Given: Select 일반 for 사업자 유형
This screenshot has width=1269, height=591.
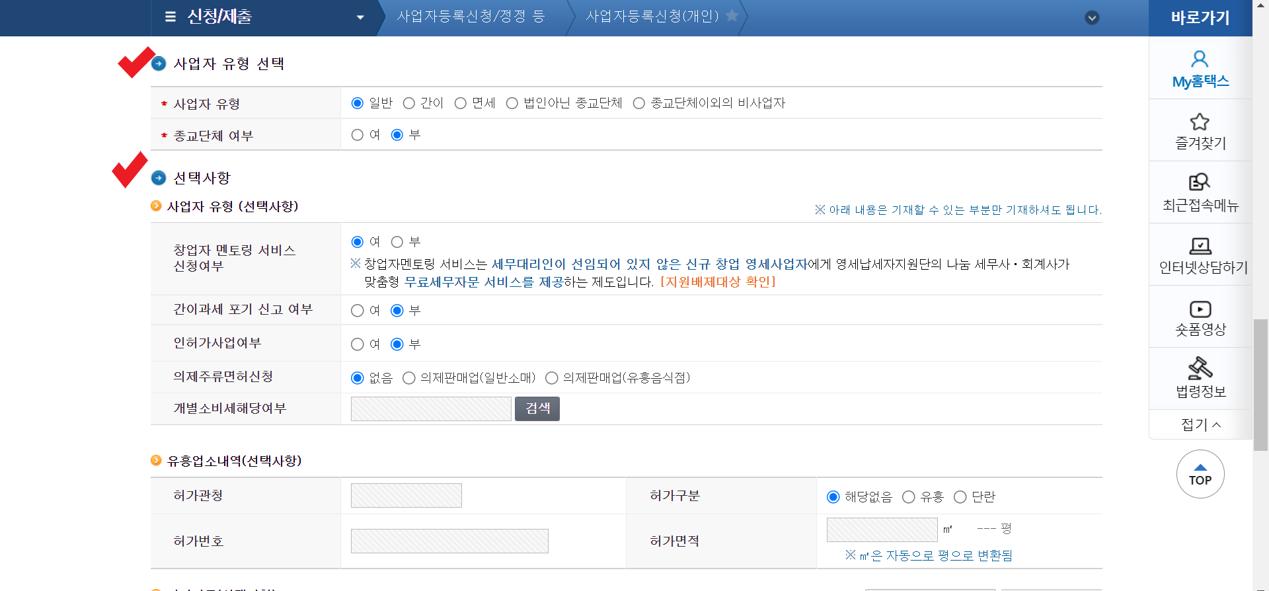Looking at the screenshot, I should (x=358, y=103).
